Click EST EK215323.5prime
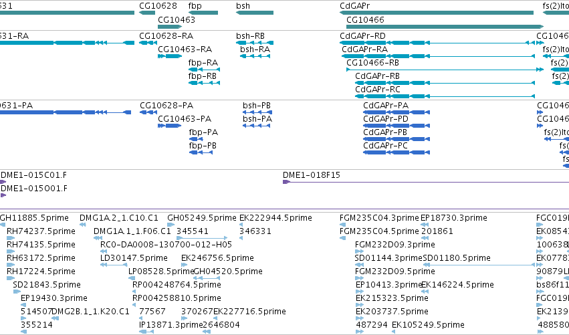The image size is (569, 335). [x=392, y=298]
